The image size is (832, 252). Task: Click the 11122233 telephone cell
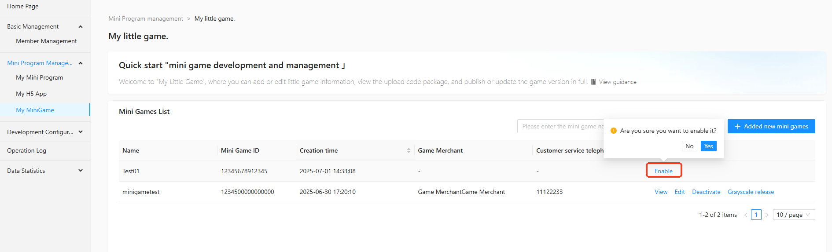pyautogui.click(x=549, y=192)
